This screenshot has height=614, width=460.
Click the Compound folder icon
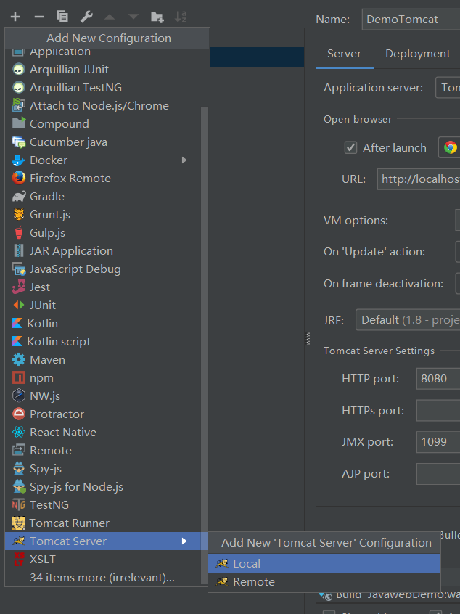[18, 123]
